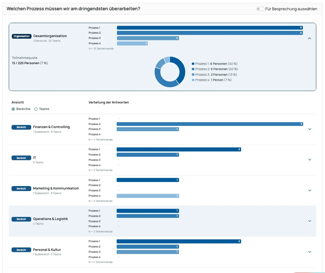Screen dimensions: 325x273
Task: Click the 15 / 225 Personen value
Action: [x=26, y=63]
